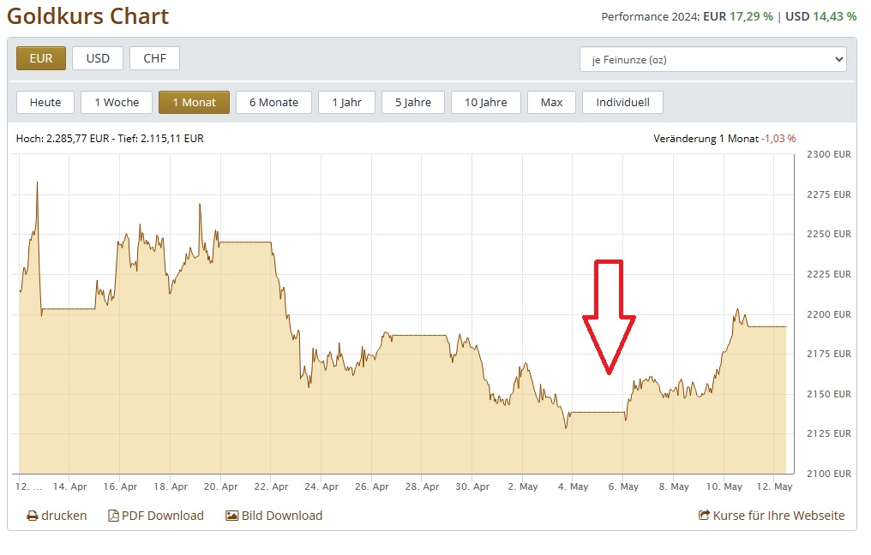Select the 1 Woche range
Image resolution: width=871 pixels, height=555 pixels.
[117, 102]
